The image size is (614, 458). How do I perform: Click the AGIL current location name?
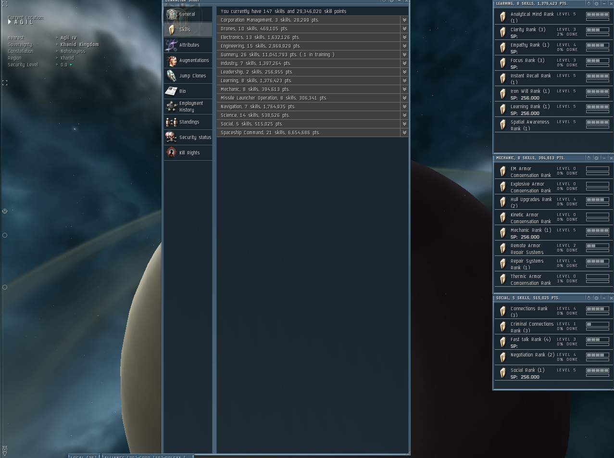24,23
